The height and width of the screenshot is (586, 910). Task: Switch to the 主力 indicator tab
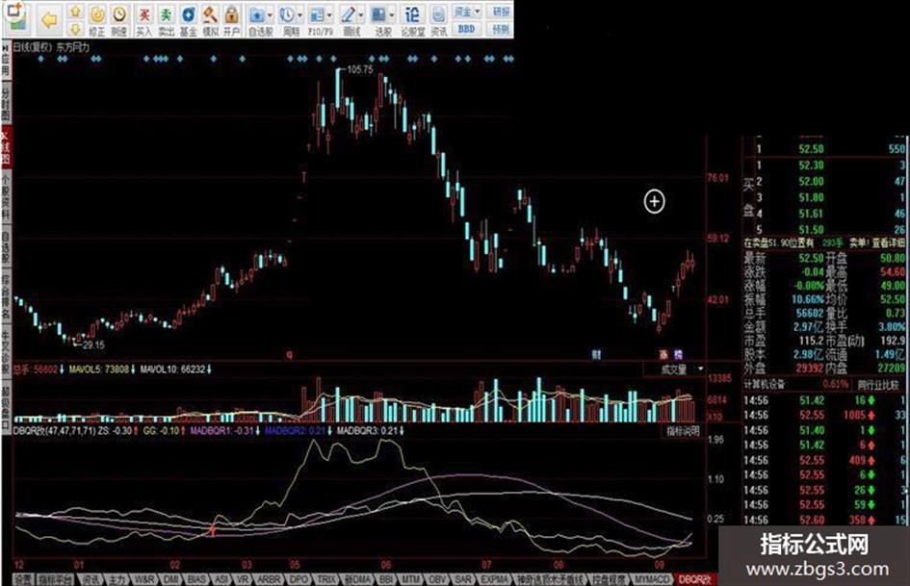coord(117,579)
